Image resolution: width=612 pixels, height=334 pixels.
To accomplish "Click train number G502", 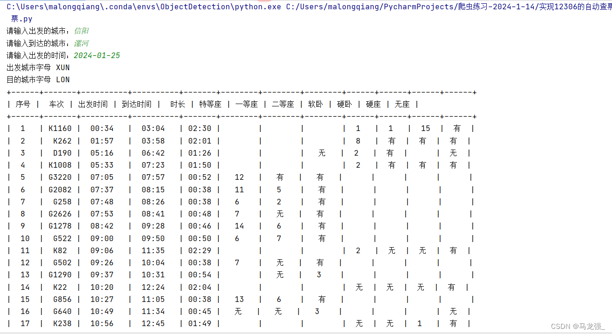I will [x=62, y=262].
